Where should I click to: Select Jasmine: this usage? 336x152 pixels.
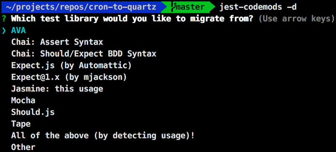[57, 89]
